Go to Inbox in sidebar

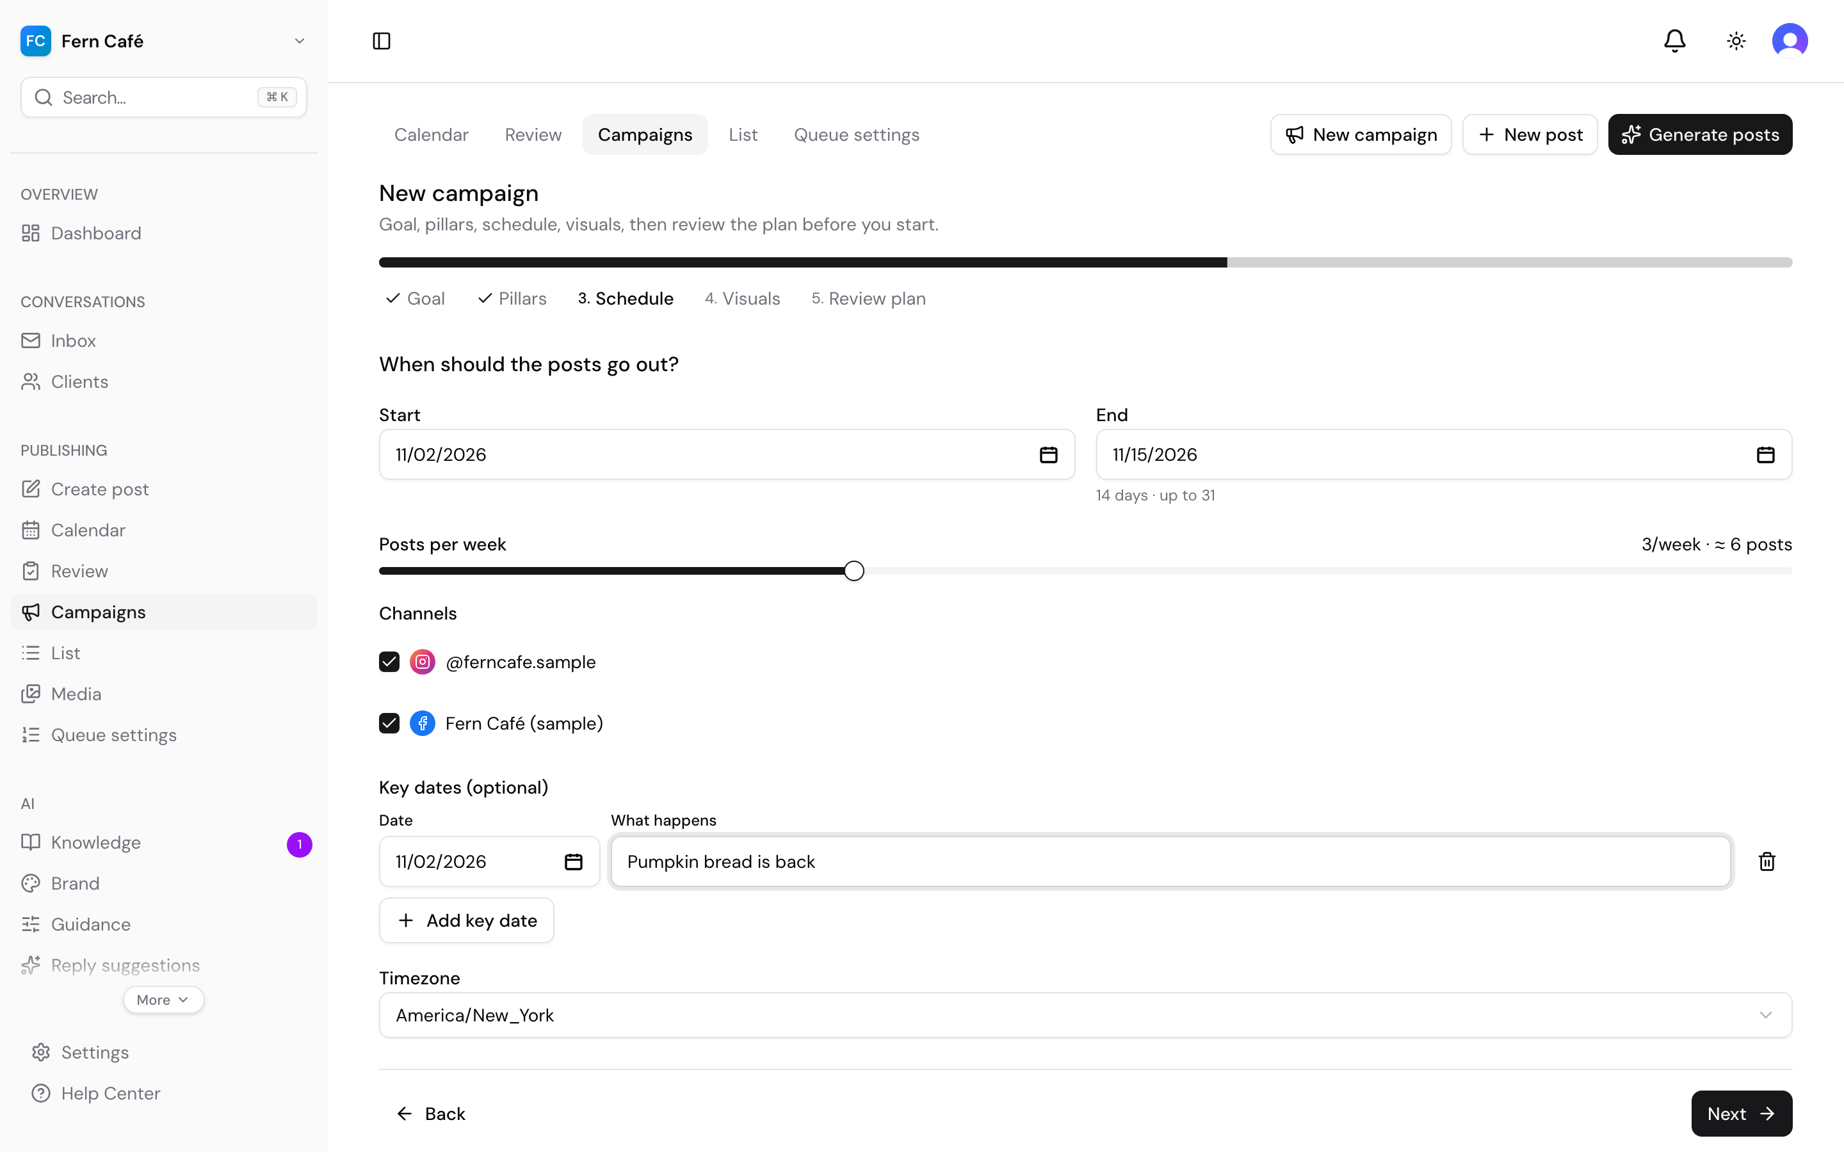[164, 340]
